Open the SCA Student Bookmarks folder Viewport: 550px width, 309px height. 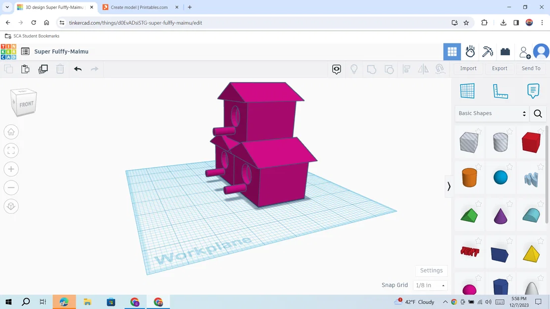coord(32,36)
